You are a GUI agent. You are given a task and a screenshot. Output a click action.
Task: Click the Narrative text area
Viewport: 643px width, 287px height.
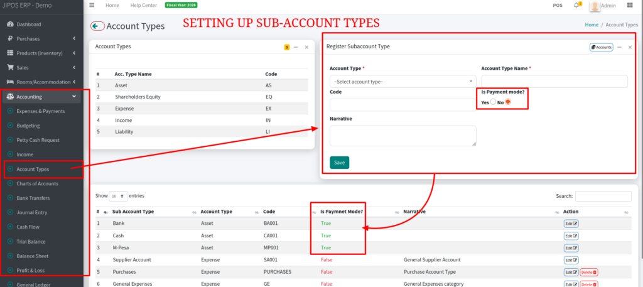click(403, 136)
